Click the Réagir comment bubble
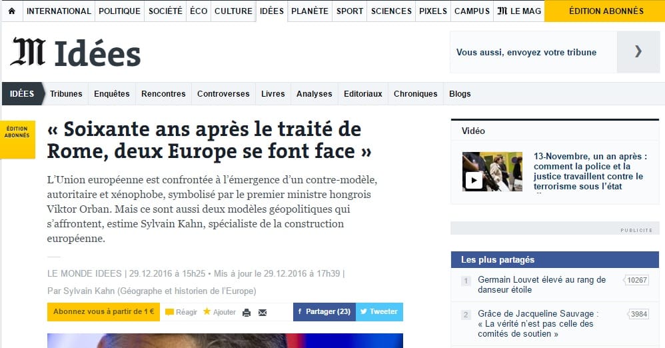 pos(181,312)
